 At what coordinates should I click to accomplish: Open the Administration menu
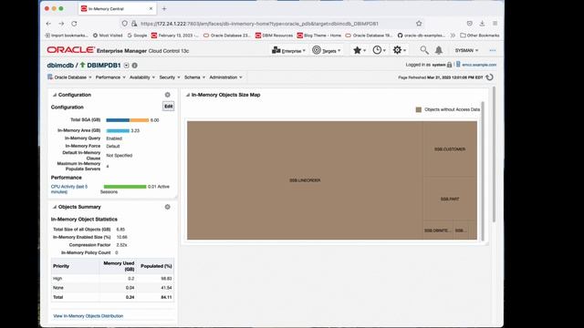coord(225,77)
